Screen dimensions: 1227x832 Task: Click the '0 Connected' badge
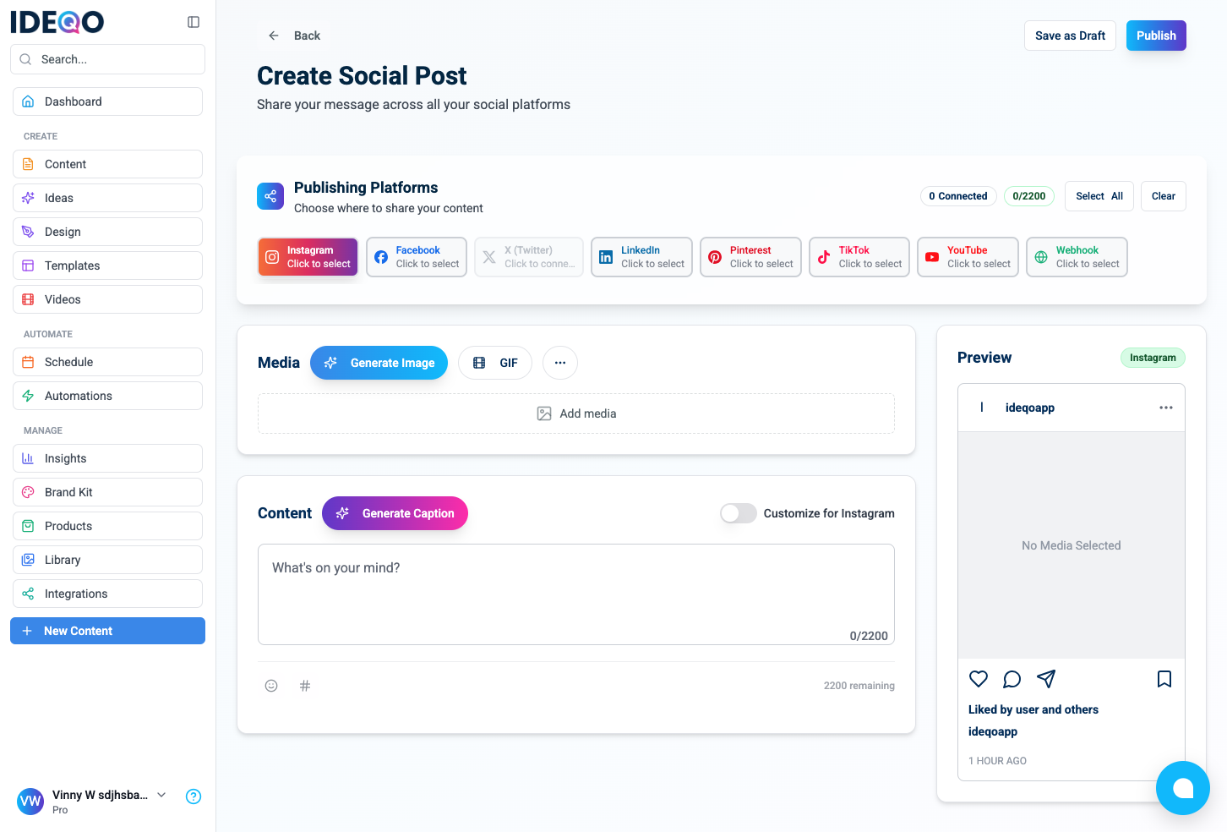[958, 196]
